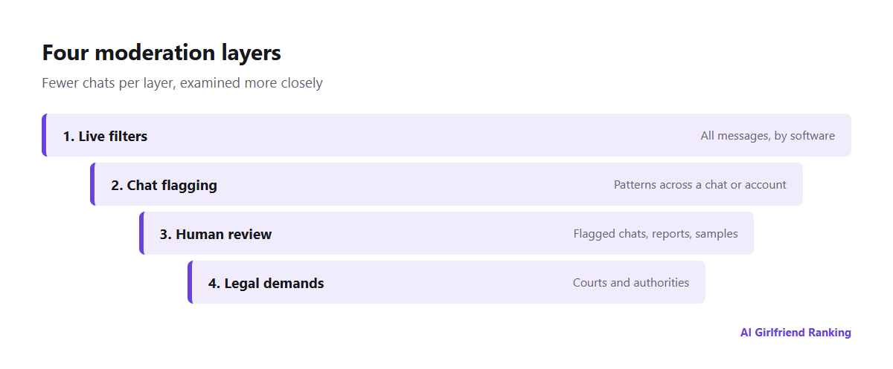
Task: Click the 'Four moderation layers' heading
Action: pos(161,53)
